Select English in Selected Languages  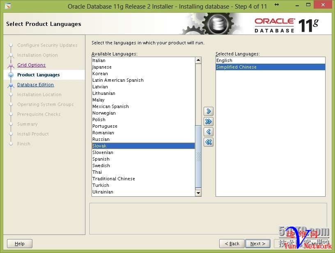click(271, 60)
